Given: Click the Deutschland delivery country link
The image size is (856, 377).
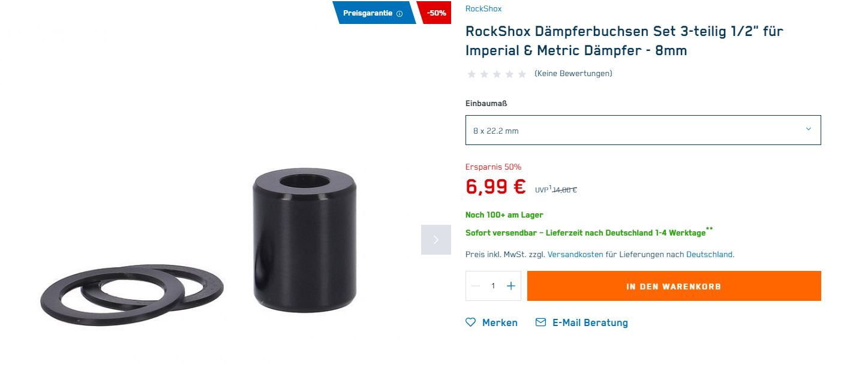Looking at the screenshot, I should point(709,254).
